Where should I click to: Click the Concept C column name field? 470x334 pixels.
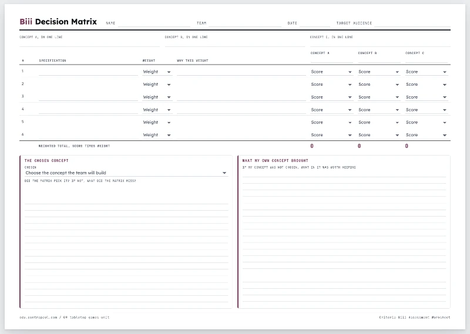point(427,59)
